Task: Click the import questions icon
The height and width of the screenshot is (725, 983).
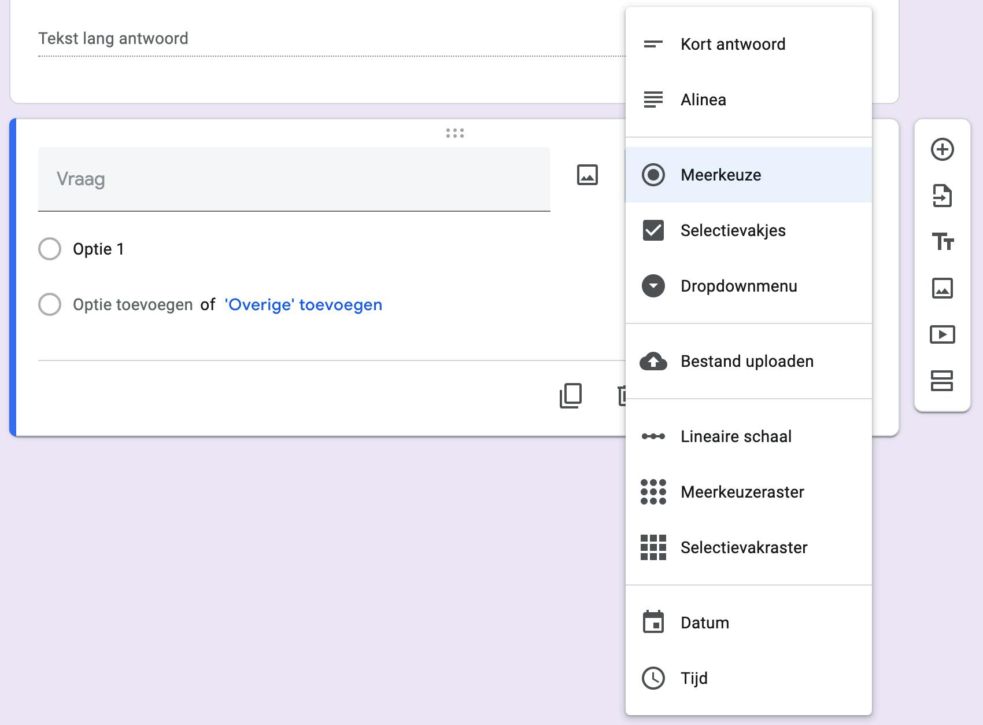Action: pos(942,196)
